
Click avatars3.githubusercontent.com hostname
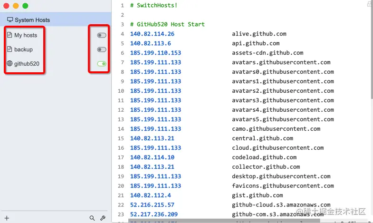coord(283,100)
